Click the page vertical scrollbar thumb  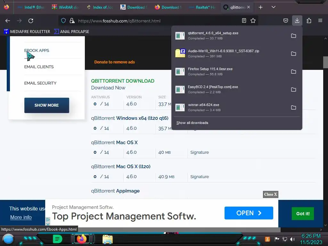(325, 62)
